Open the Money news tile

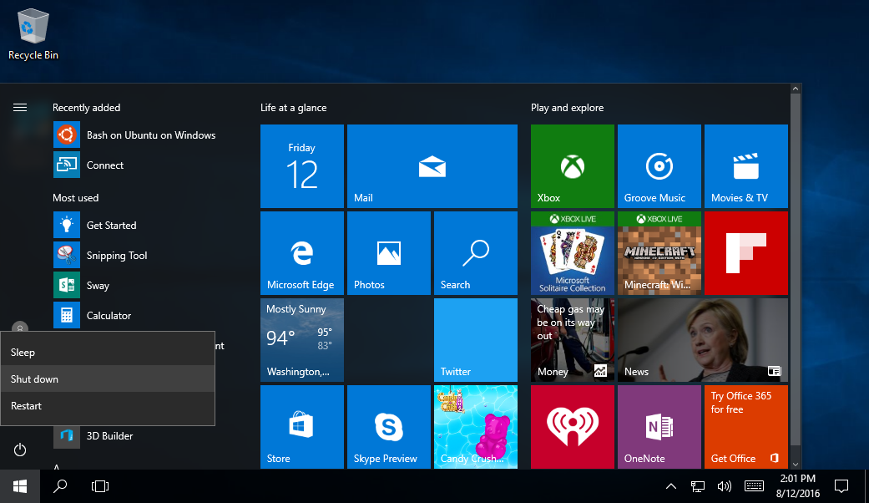(573, 340)
